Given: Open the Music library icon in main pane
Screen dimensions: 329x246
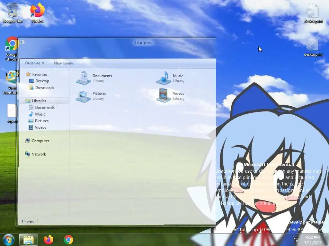Looking at the screenshot, I should [164, 78].
